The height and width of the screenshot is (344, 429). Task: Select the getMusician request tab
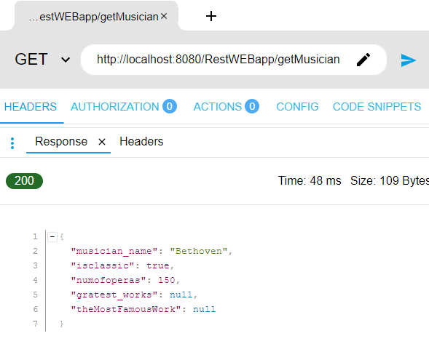pos(93,17)
